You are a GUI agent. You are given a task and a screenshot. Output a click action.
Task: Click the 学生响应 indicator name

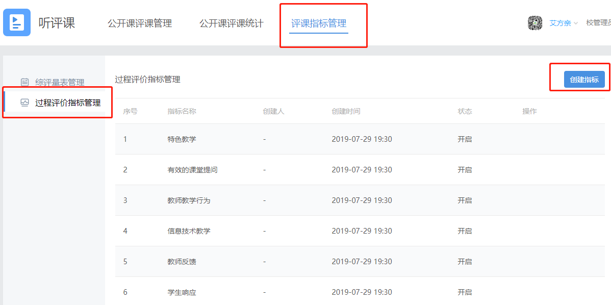(x=182, y=292)
